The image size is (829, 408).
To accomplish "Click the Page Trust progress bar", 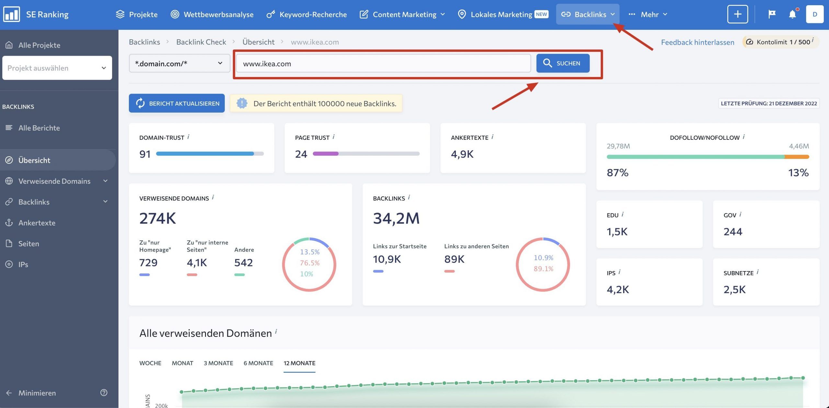I will [x=366, y=154].
